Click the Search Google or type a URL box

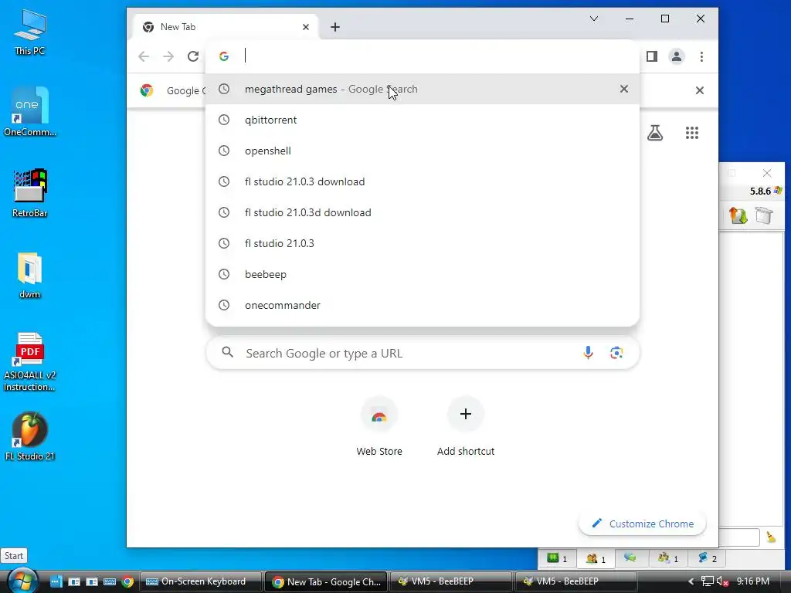(423, 353)
